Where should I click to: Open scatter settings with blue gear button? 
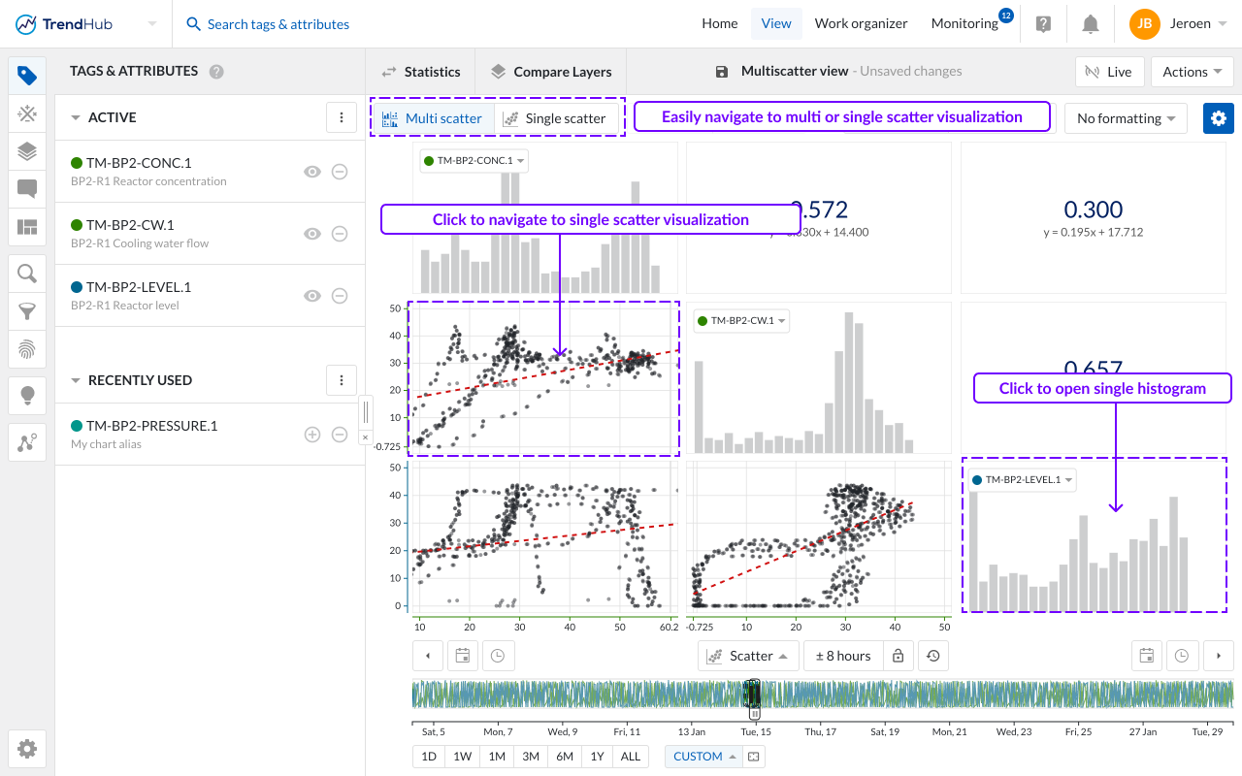tap(1219, 118)
